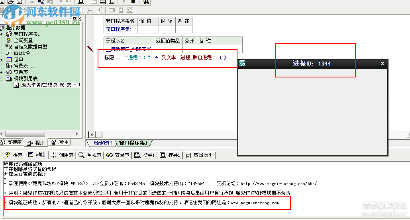This screenshot has height=220, width=410.
Task: Click the binoculars search toolbar icon
Action: coord(146,2)
